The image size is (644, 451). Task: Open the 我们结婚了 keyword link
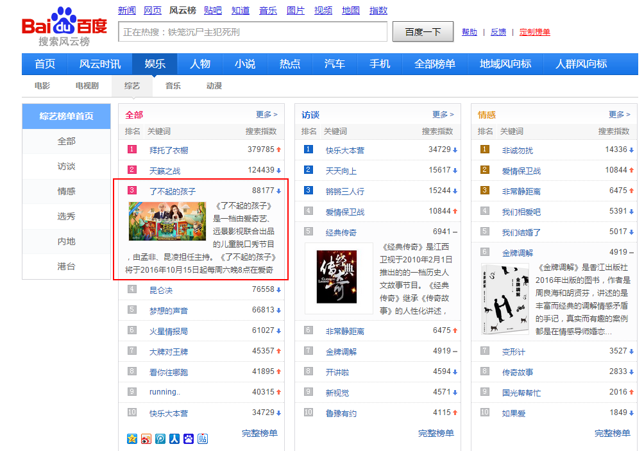[521, 232]
